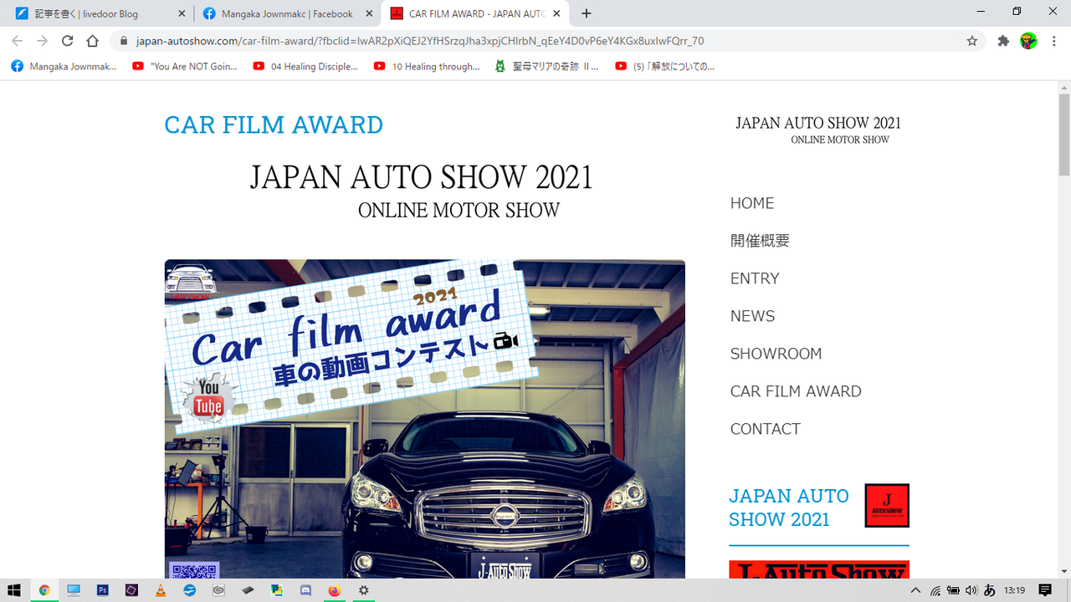
Task: Open the Wi-Fi network tray icon
Action: point(935,590)
